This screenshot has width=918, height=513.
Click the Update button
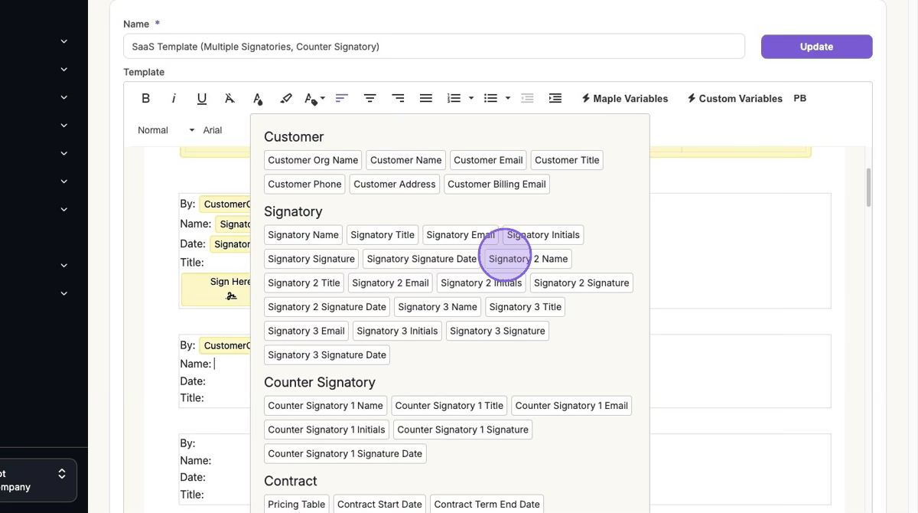[816, 47]
